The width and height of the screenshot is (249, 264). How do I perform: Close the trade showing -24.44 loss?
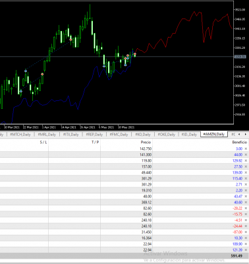[x=246, y=226]
